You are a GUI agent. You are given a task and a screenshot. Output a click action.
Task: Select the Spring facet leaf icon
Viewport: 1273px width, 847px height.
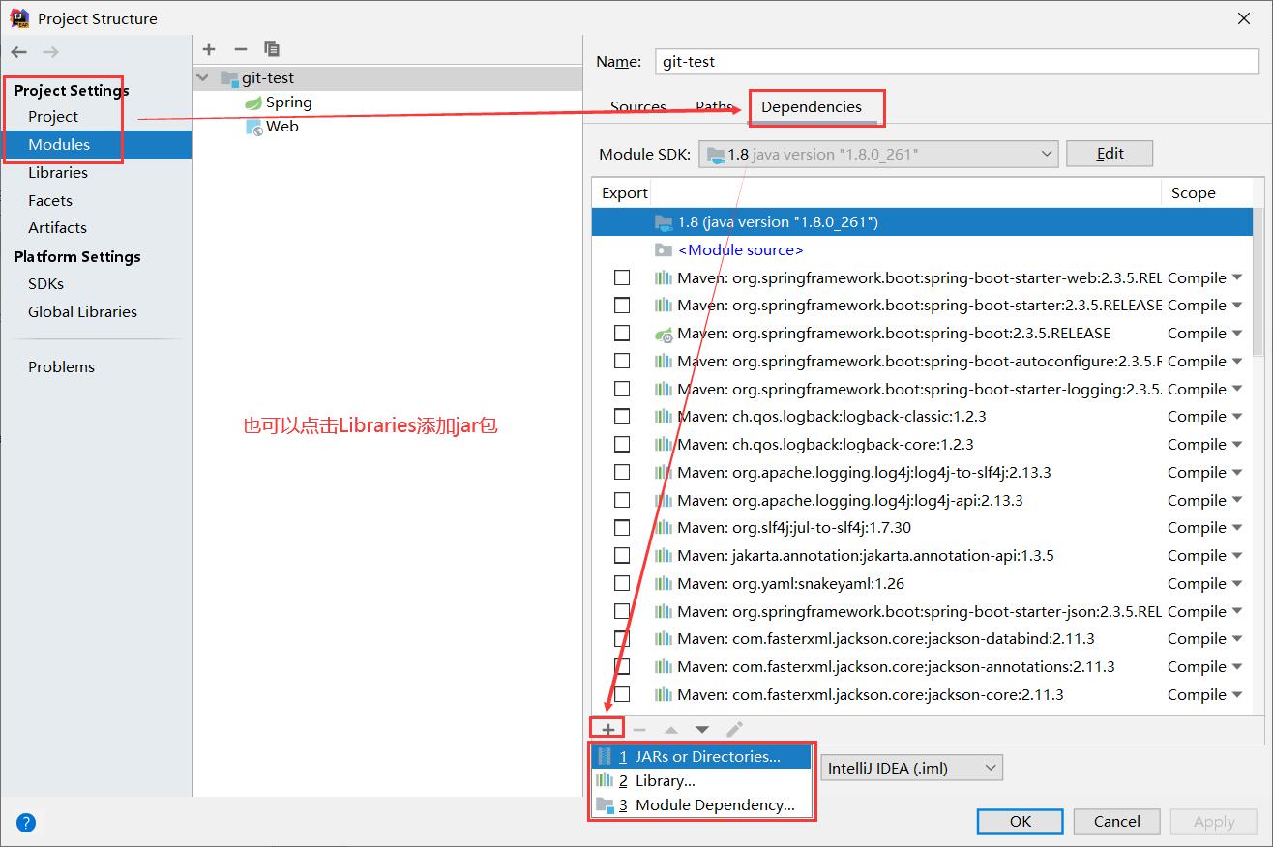tap(252, 102)
